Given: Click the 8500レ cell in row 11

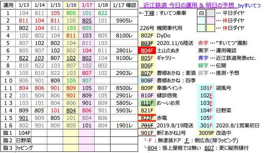Looking at the screenshot, I should tap(124, 88).
